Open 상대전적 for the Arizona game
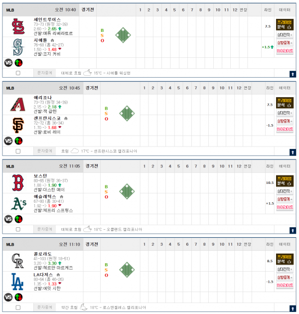299x314 pixels. pyautogui.click(x=285, y=113)
